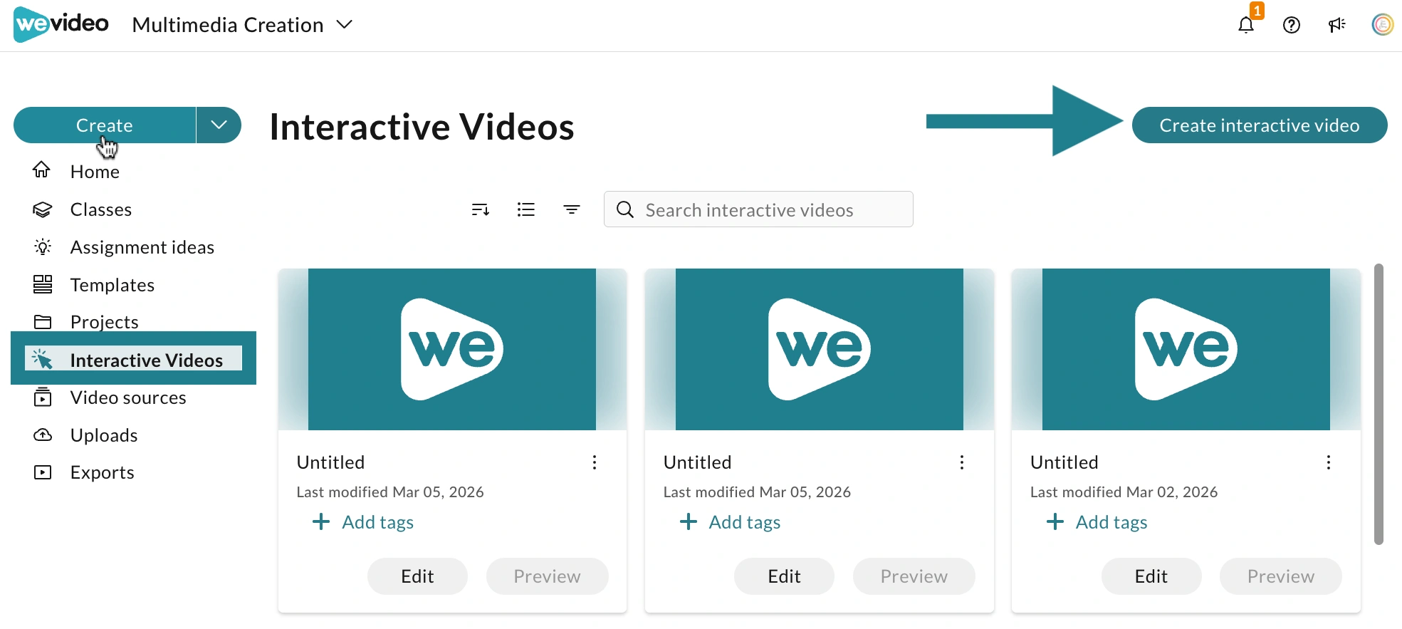Preview the video modified Mar 02, 2026
The height and width of the screenshot is (629, 1402).
1281,576
